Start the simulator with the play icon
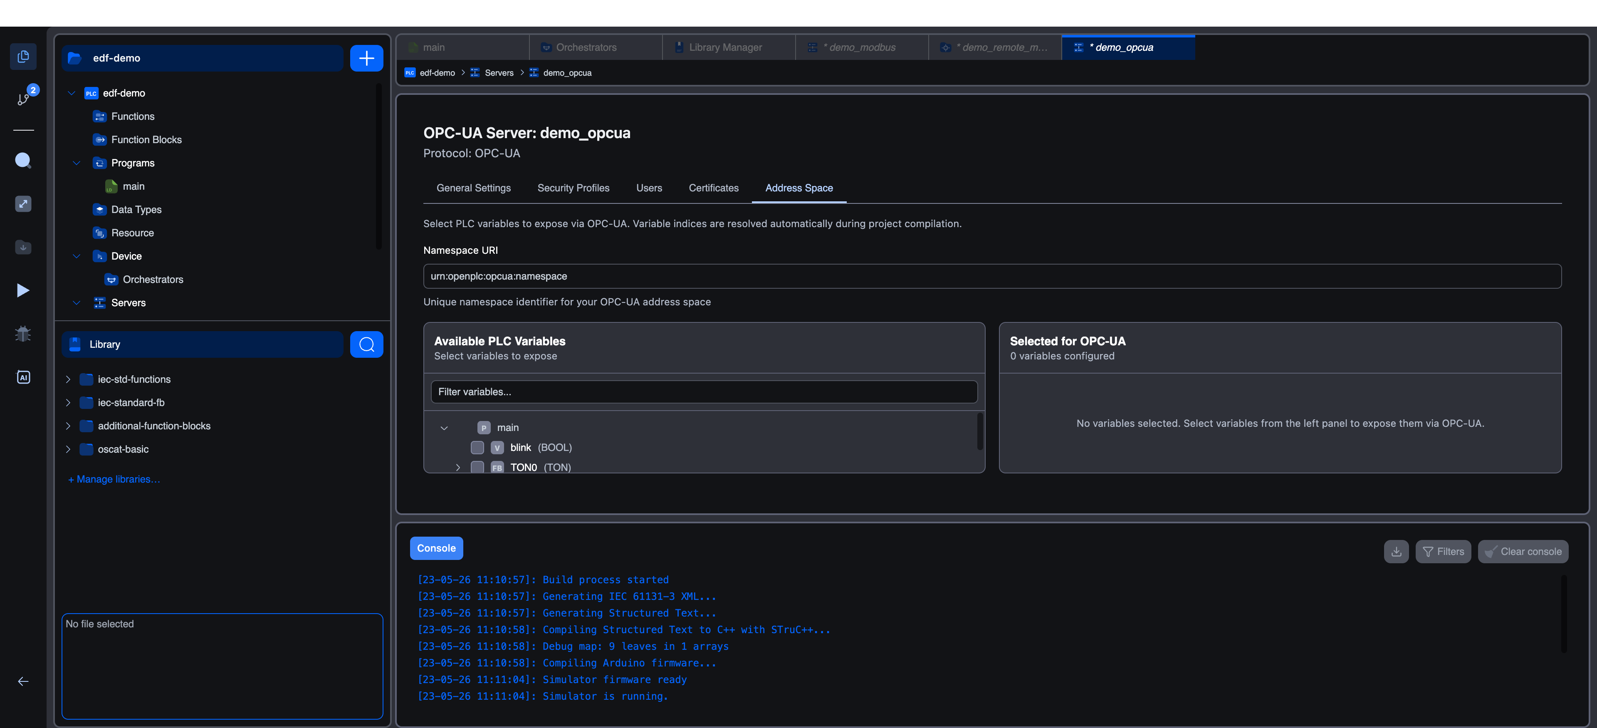Screen dimensions: 1597x728 pos(23,290)
